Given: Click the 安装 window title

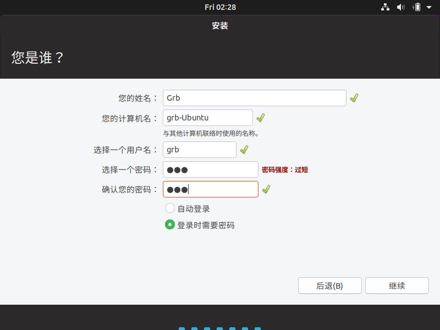Looking at the screenshot, I should click(x=220, y=26).
